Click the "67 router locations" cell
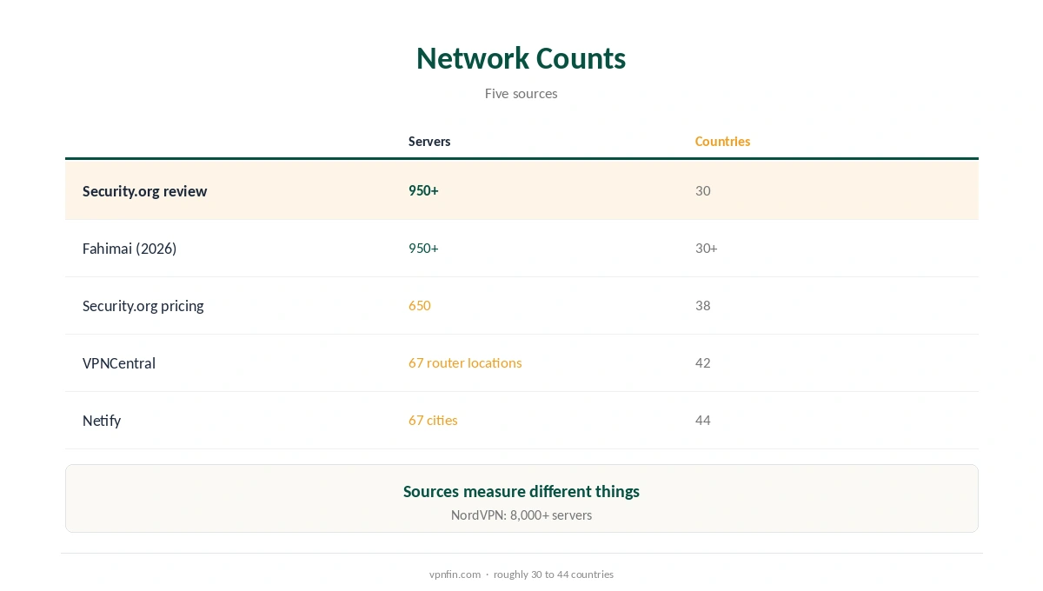Image resolution: width=1043 pixels, height=591 pixels. tap(465, 362)
